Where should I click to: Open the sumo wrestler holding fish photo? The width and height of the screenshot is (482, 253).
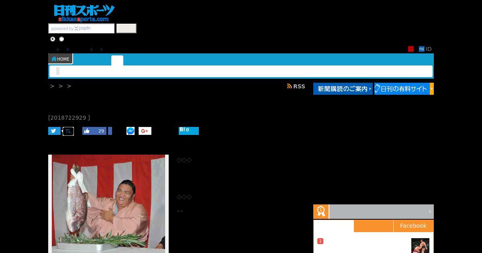coord(108,204)
